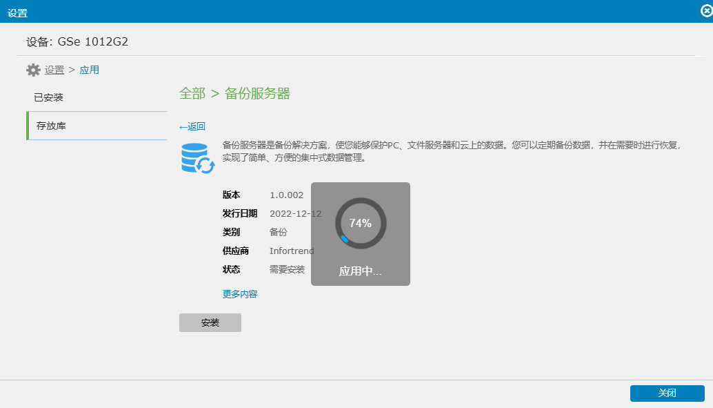Click the 备份服务器 heading text

click(257, 94)
